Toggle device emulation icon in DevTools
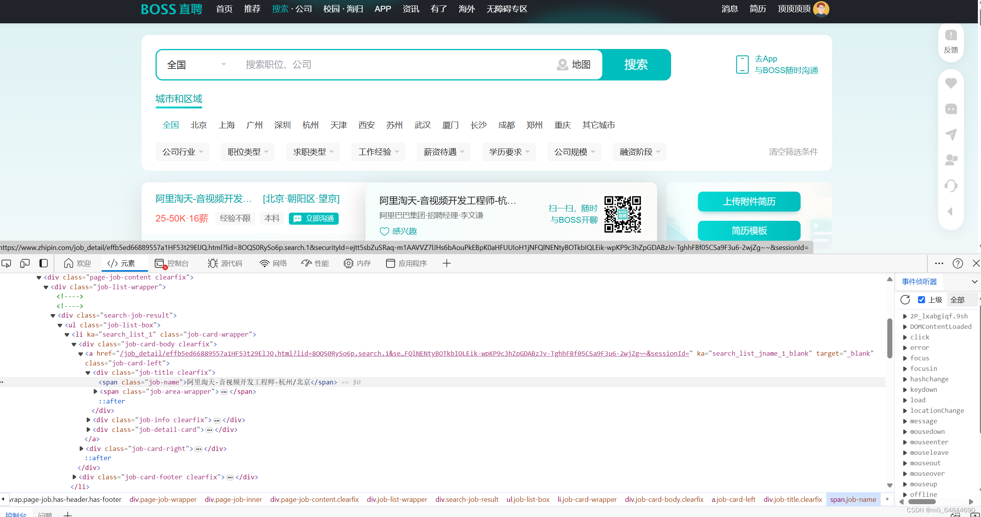 25,264
